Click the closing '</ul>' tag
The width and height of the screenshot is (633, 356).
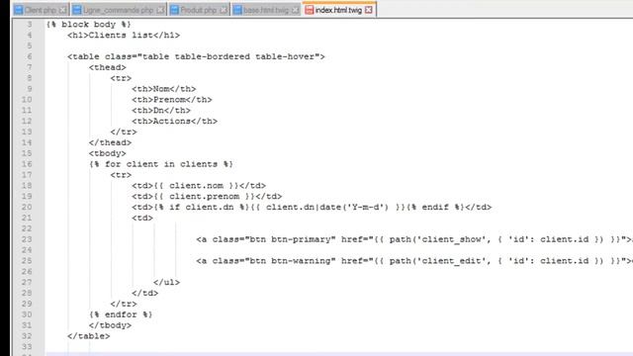tap(166, 282)
